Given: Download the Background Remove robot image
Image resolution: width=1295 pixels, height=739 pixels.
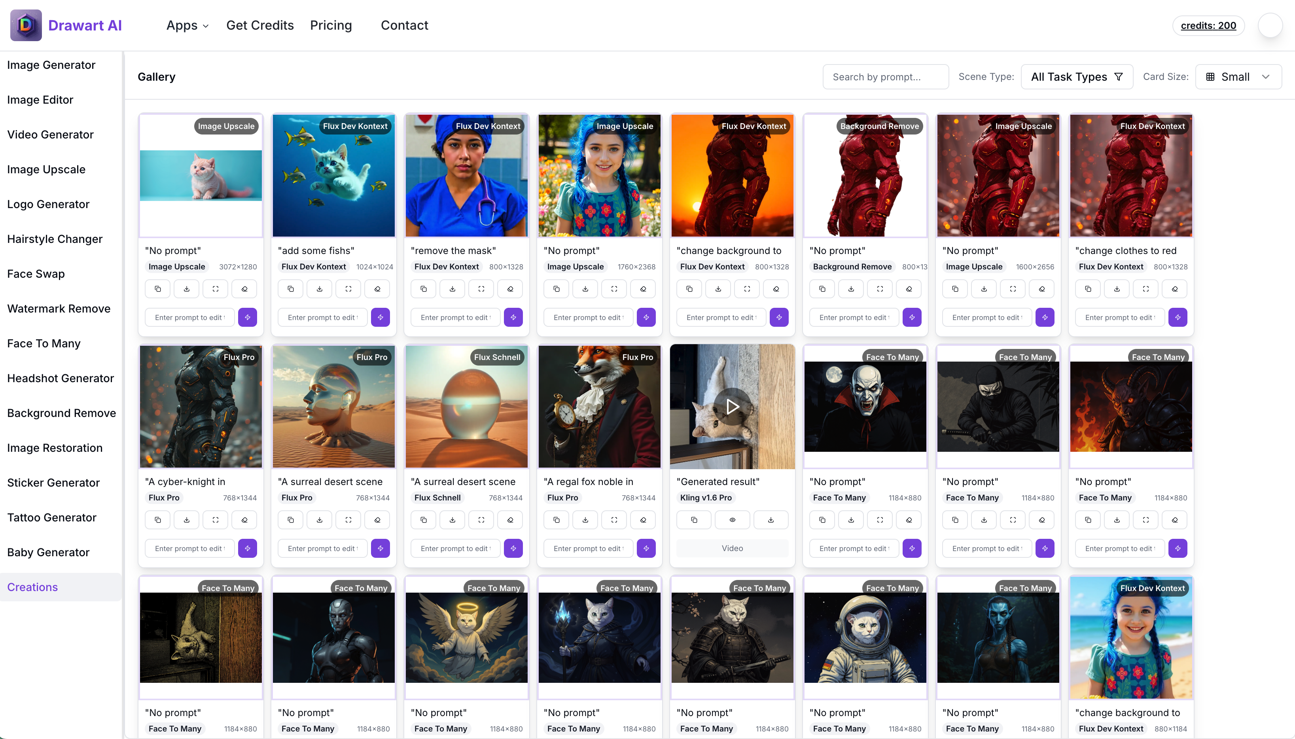Looking at the screenshot, I should tap(852, 289).
